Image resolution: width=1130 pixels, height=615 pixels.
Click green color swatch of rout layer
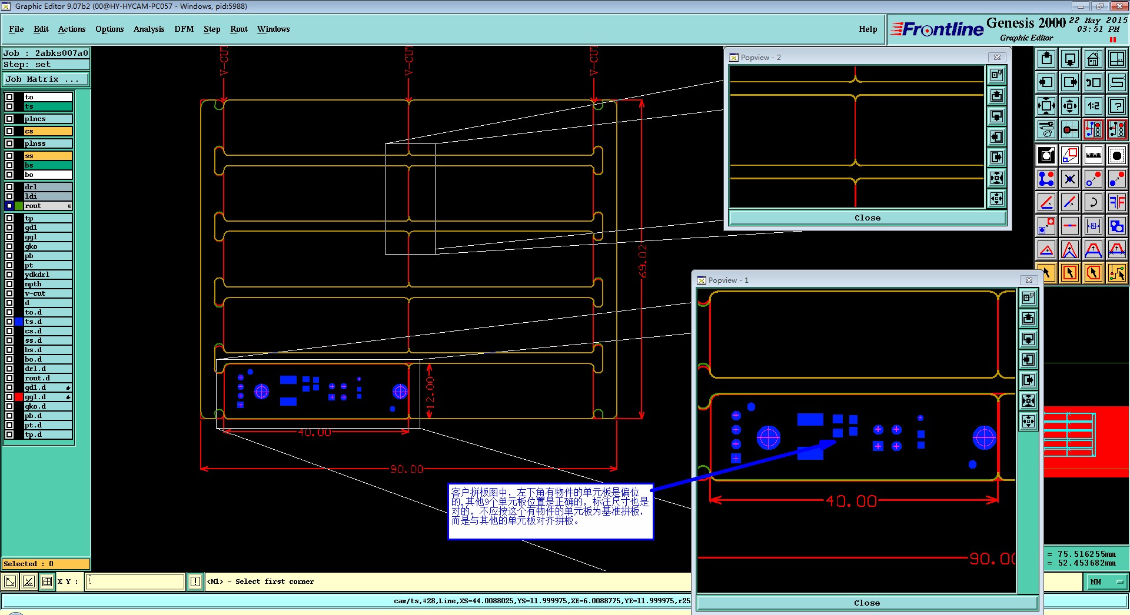click(19, 206)
